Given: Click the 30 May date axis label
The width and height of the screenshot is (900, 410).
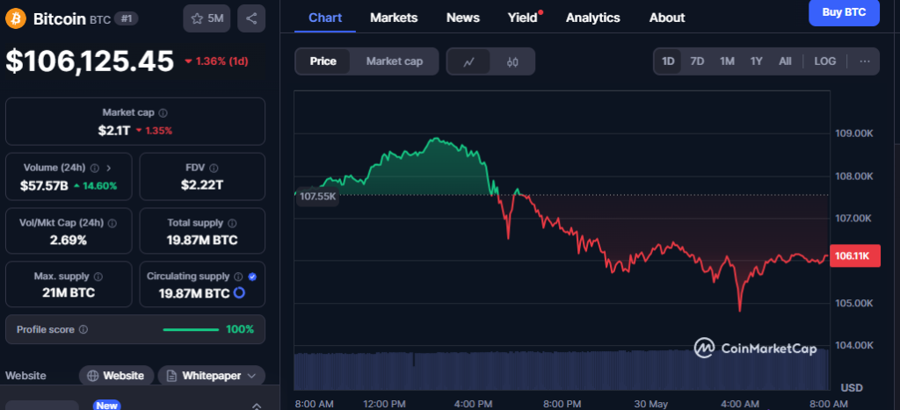Looking at the screenshot, I should (651, 404).
